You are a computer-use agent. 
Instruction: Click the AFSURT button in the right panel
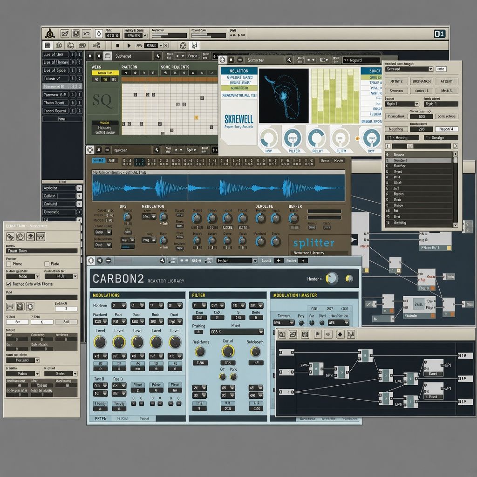tap(447, 82)
